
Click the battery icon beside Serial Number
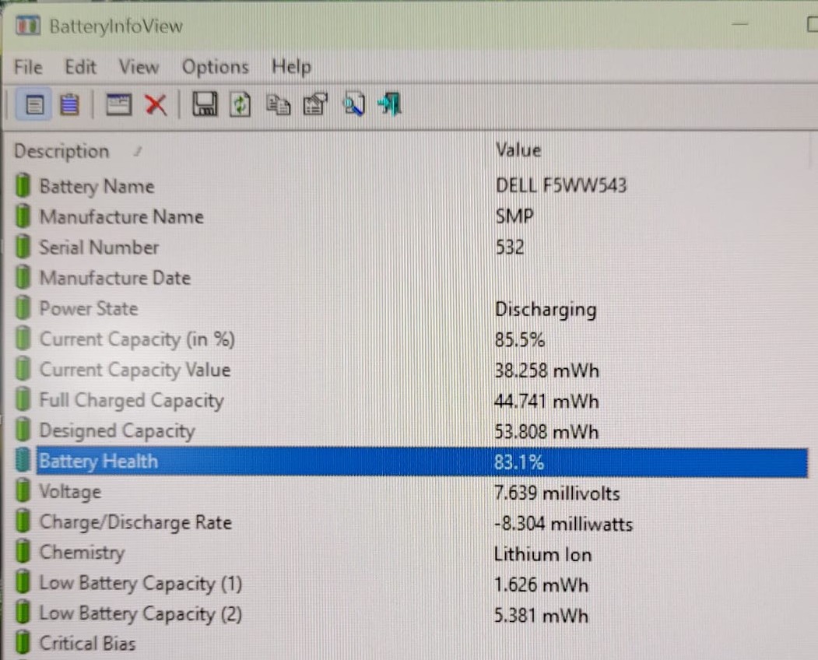[23, 246]
